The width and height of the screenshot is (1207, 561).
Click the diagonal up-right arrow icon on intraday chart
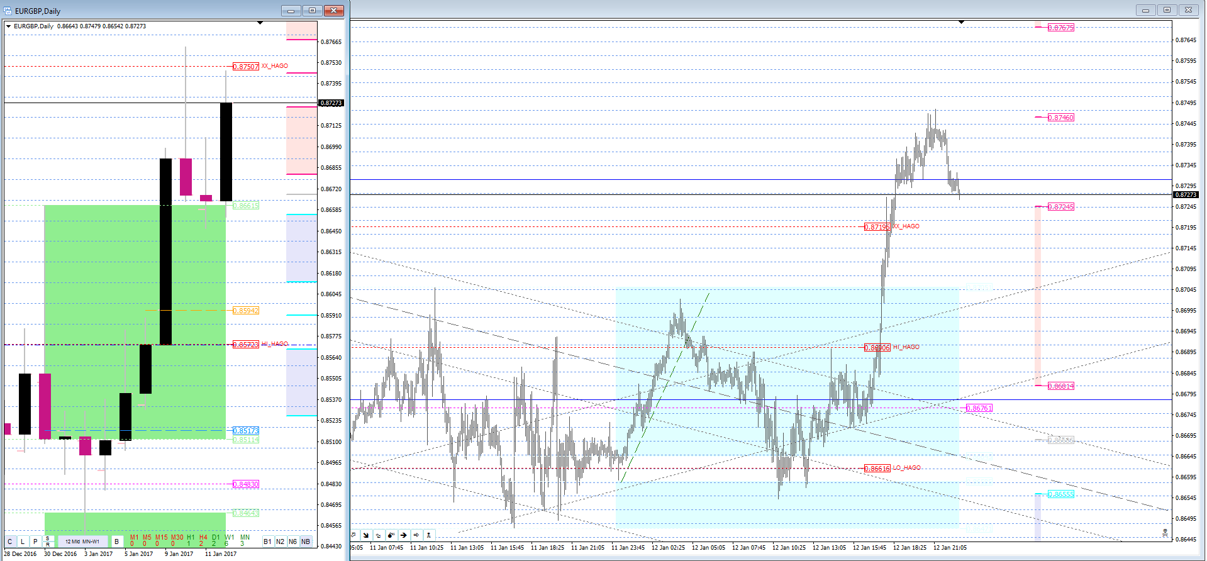(353, 535)
